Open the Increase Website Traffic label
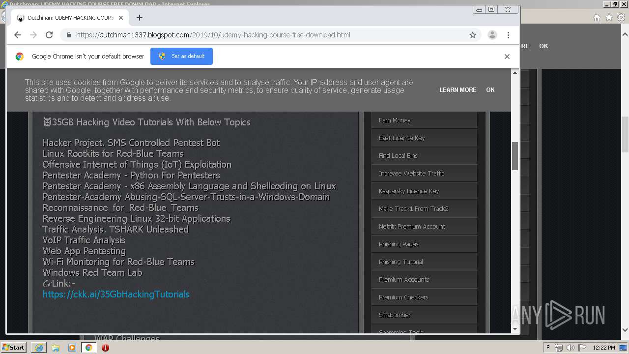Screen dimensions: 629x354 click(x=412, y=173)
